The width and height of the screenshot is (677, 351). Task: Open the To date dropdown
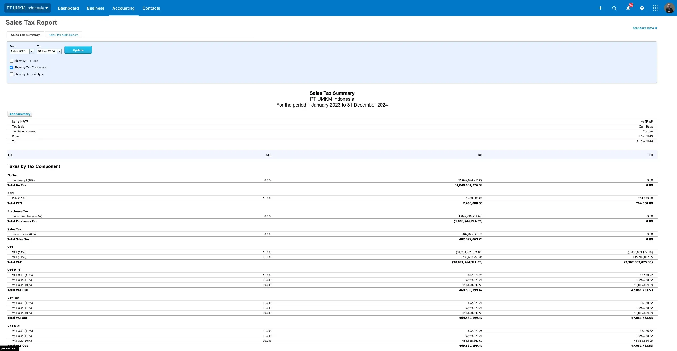[x=59, y=51]
